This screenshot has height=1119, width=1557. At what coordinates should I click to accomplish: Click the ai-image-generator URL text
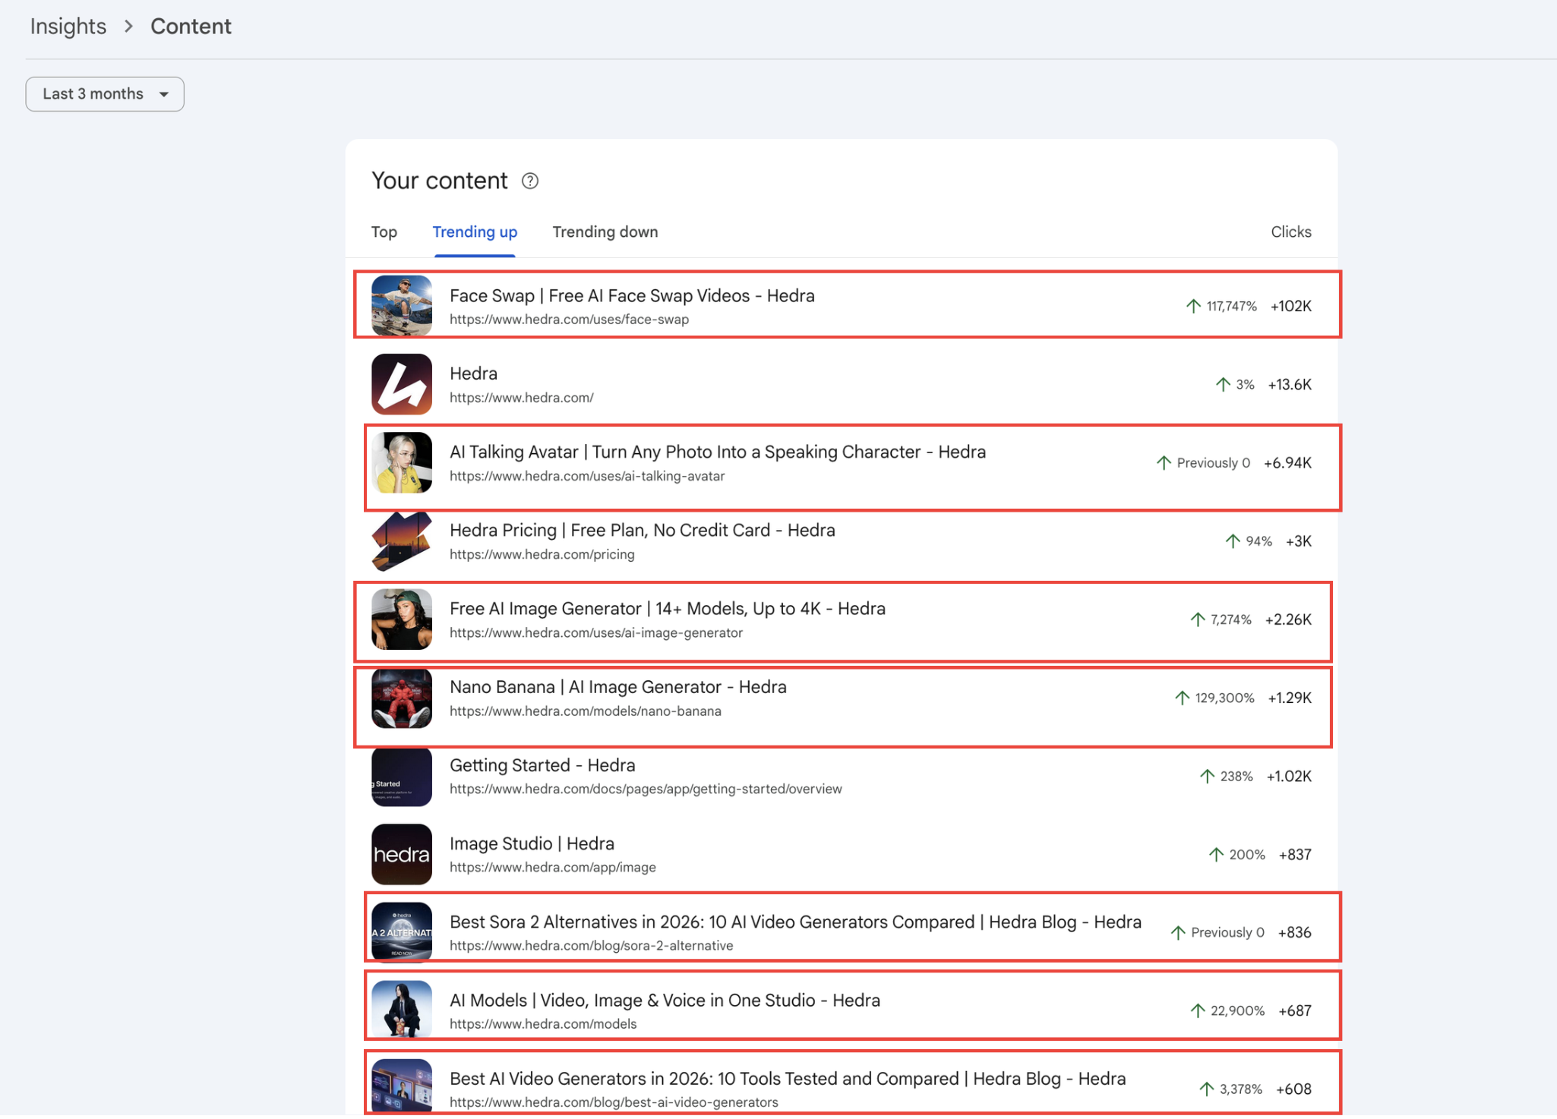pyautogui.click(x=596, y=633)
